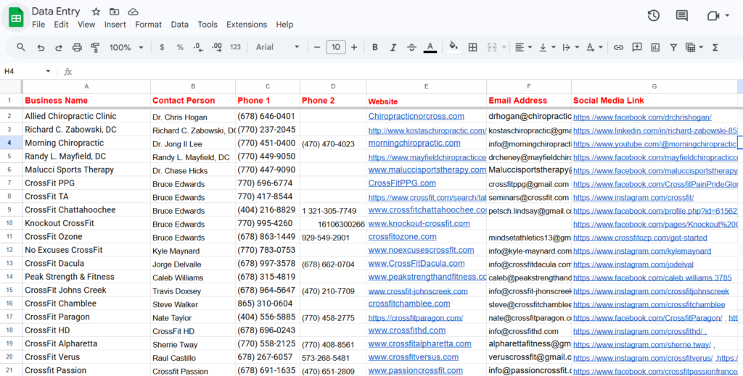Redo the last action
This screenshot has width=743, height=376.
[x=59, y=47]
